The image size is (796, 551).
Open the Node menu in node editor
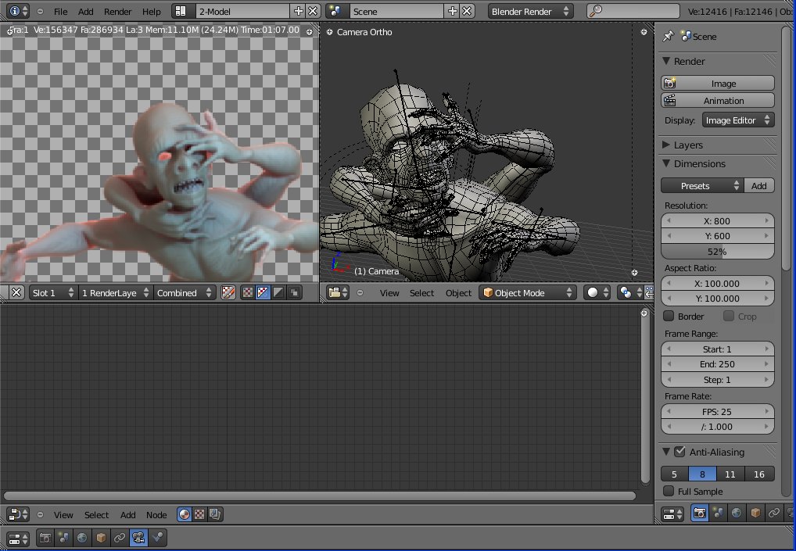coord(156,515)
